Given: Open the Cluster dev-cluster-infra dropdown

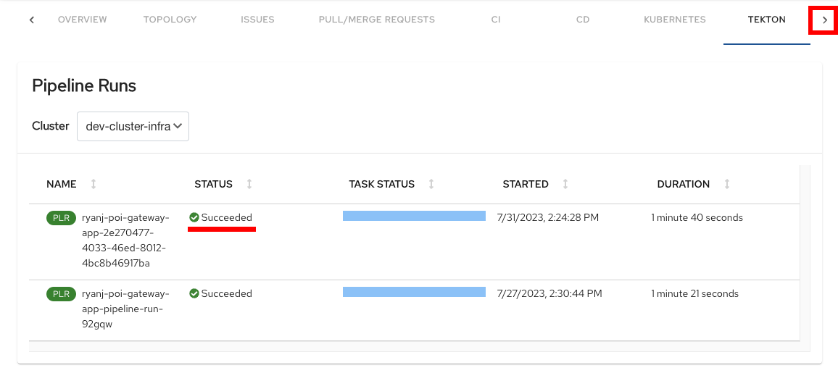Looking at the screenshot, I should [x=133, y=127].
